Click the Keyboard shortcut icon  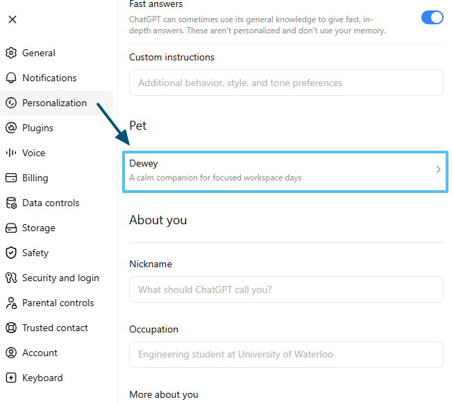coord(11,378)
